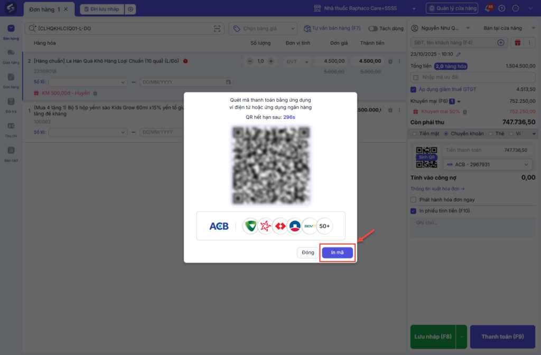
Task: Click the circular ellipsis icon in header
Action: [516, 8]
